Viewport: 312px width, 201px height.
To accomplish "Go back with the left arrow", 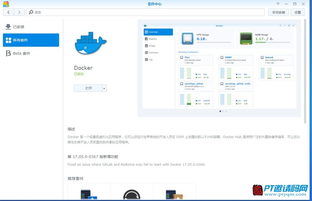I will [8, 12].
